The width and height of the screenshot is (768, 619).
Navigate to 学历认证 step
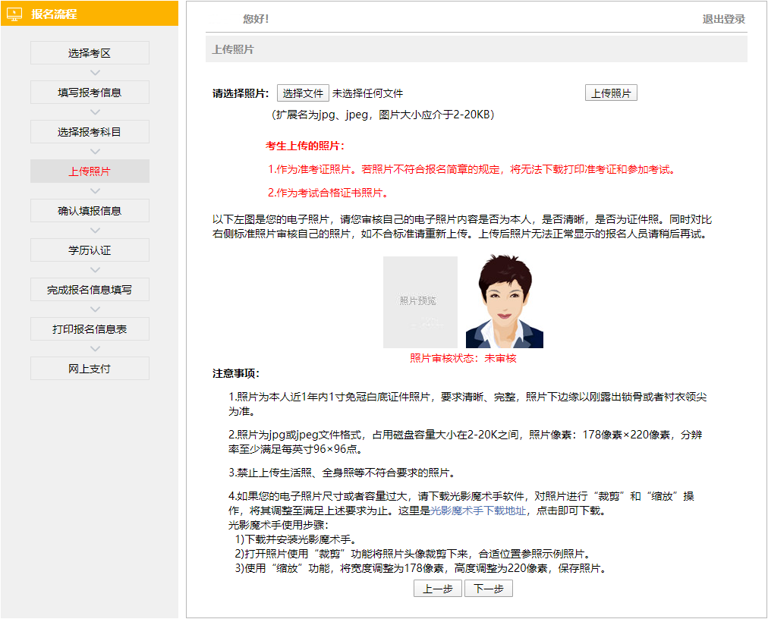pos(90,250)
